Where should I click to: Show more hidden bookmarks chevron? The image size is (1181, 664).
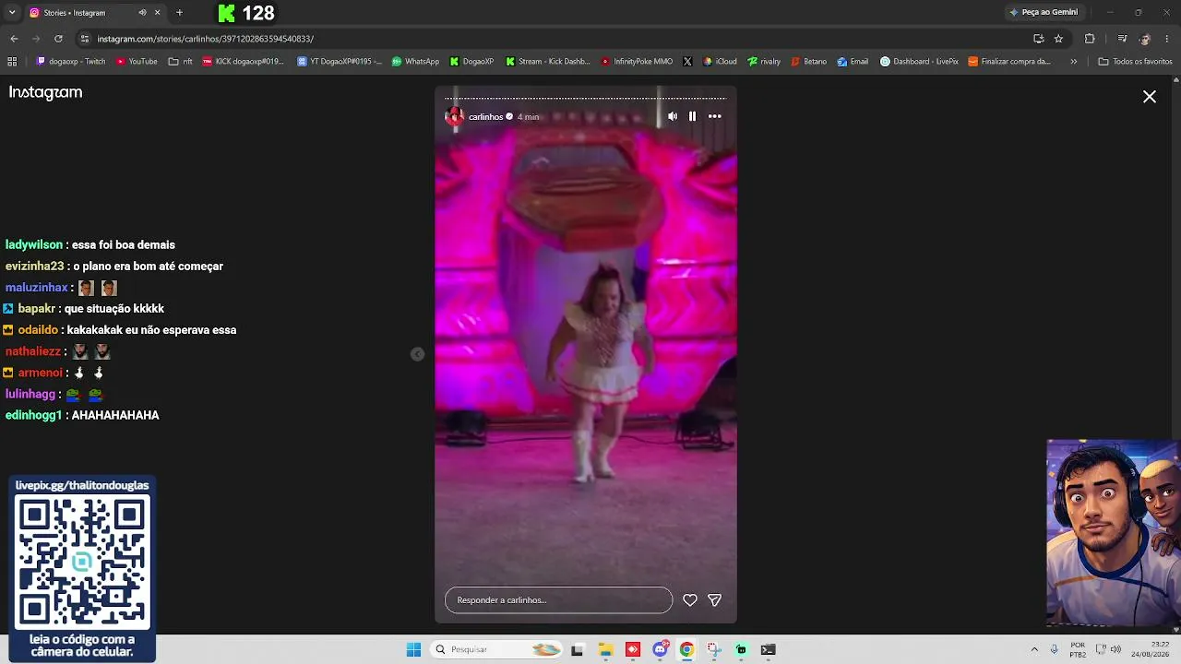tap(1073, 62)
